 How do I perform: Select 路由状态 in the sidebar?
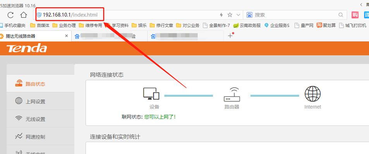(41, 84)
